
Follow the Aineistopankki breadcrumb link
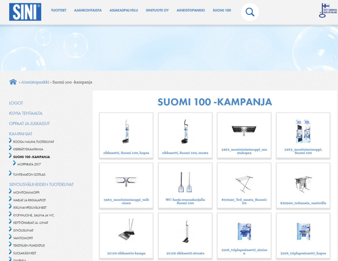point(35,82)
